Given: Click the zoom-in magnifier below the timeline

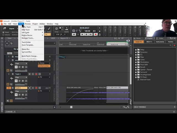Looking at the screenshot, I should (128, 107).
